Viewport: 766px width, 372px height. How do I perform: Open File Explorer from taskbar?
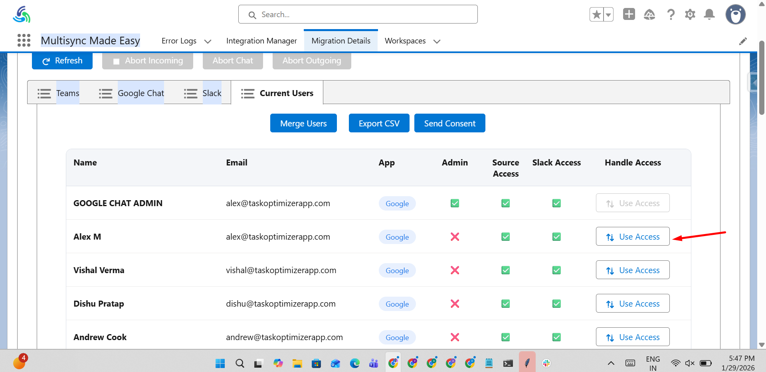pyautogui.click(x=297, y=363)
